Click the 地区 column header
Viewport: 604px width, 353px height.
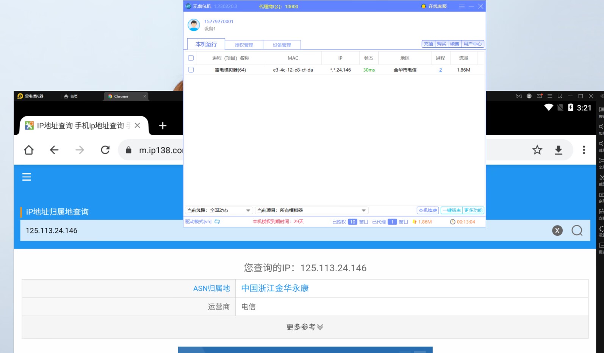(x=405, y=58)
